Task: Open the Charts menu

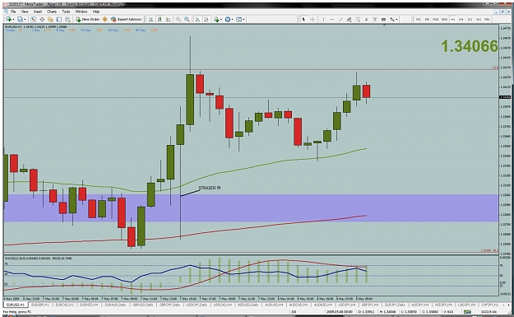Action: click(x=52, y=12)
